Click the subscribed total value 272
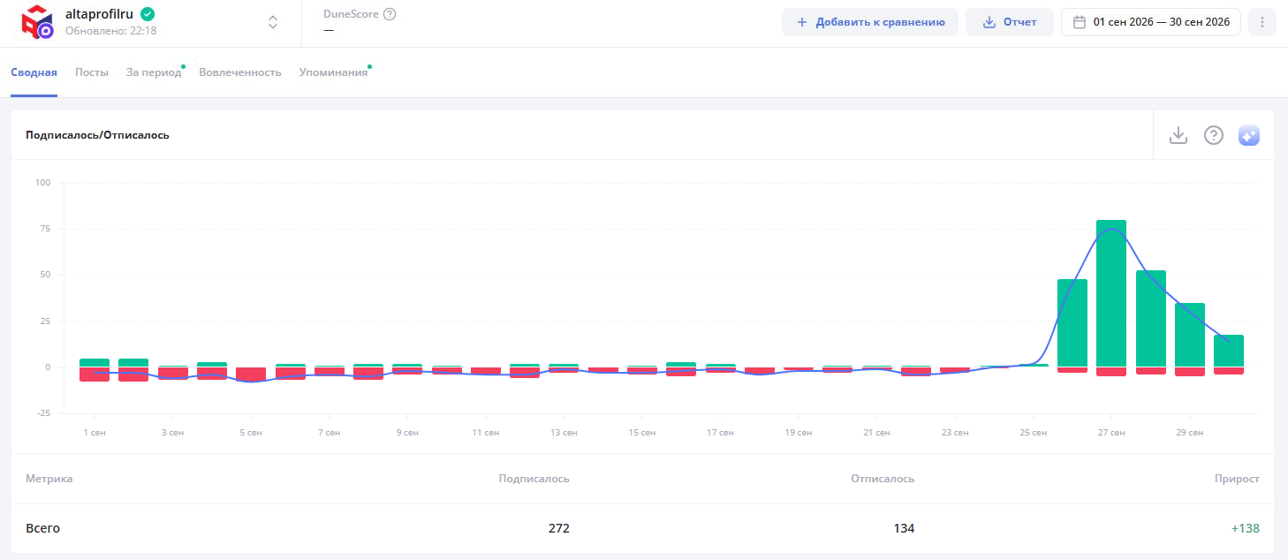Viewport: 1288px width, 560px height. click(558, 528)
